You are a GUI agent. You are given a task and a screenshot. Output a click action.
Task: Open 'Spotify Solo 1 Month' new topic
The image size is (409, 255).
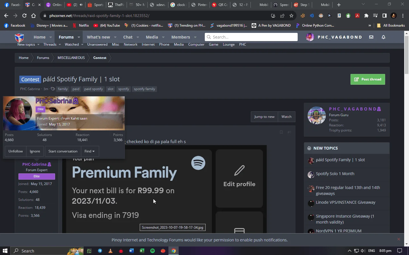(335, 174)
